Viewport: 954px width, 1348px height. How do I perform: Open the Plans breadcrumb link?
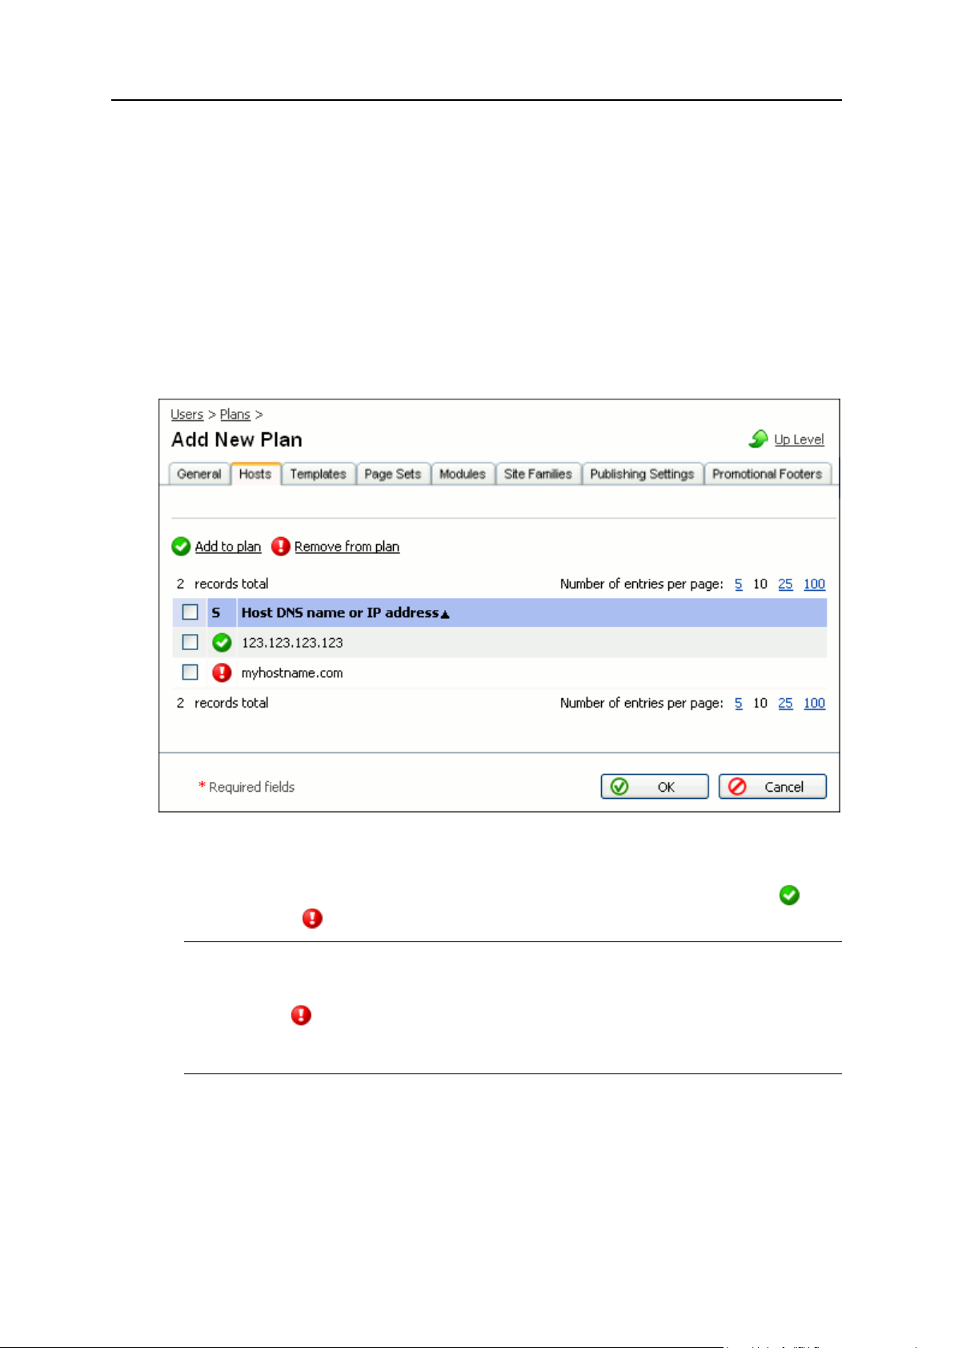coord(235,415)
